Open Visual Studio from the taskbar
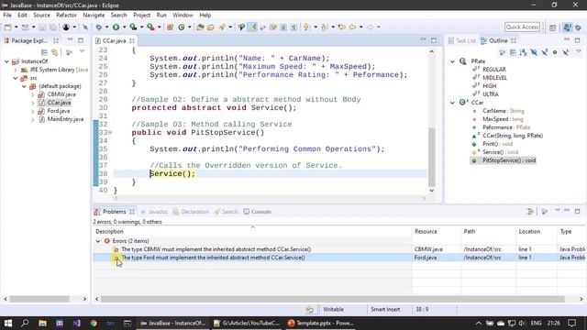Image resolution: width=587 pixels, height=330 pixels. (x=76, y=323)
